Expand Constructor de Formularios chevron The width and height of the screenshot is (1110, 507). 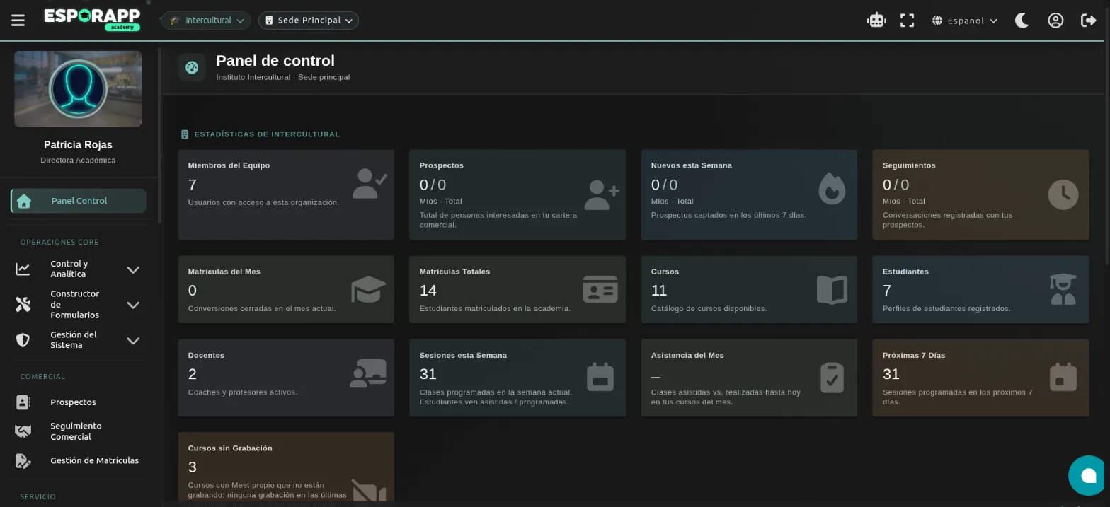click(x=132, y=305)
